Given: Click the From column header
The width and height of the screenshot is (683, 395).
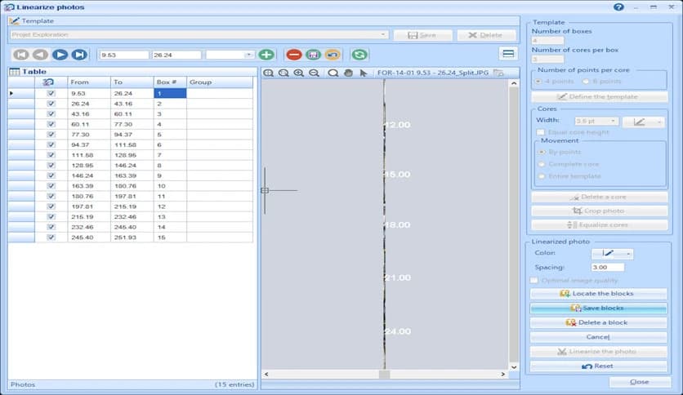Looking at the screenshot, I should [x=89, y=82].
